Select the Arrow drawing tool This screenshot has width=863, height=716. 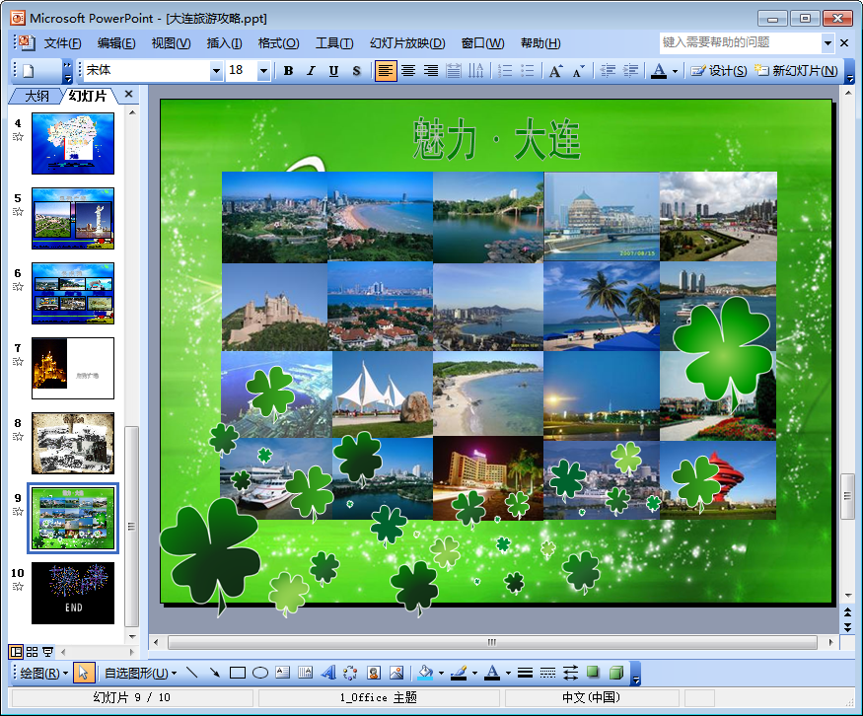coord(215,673)
